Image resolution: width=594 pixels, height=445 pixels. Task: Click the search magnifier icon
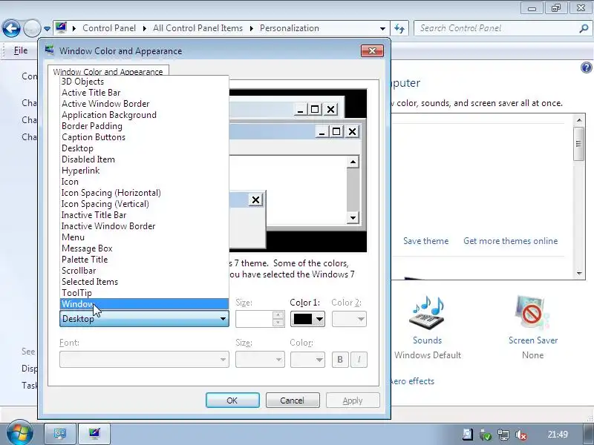coord(584,28)
